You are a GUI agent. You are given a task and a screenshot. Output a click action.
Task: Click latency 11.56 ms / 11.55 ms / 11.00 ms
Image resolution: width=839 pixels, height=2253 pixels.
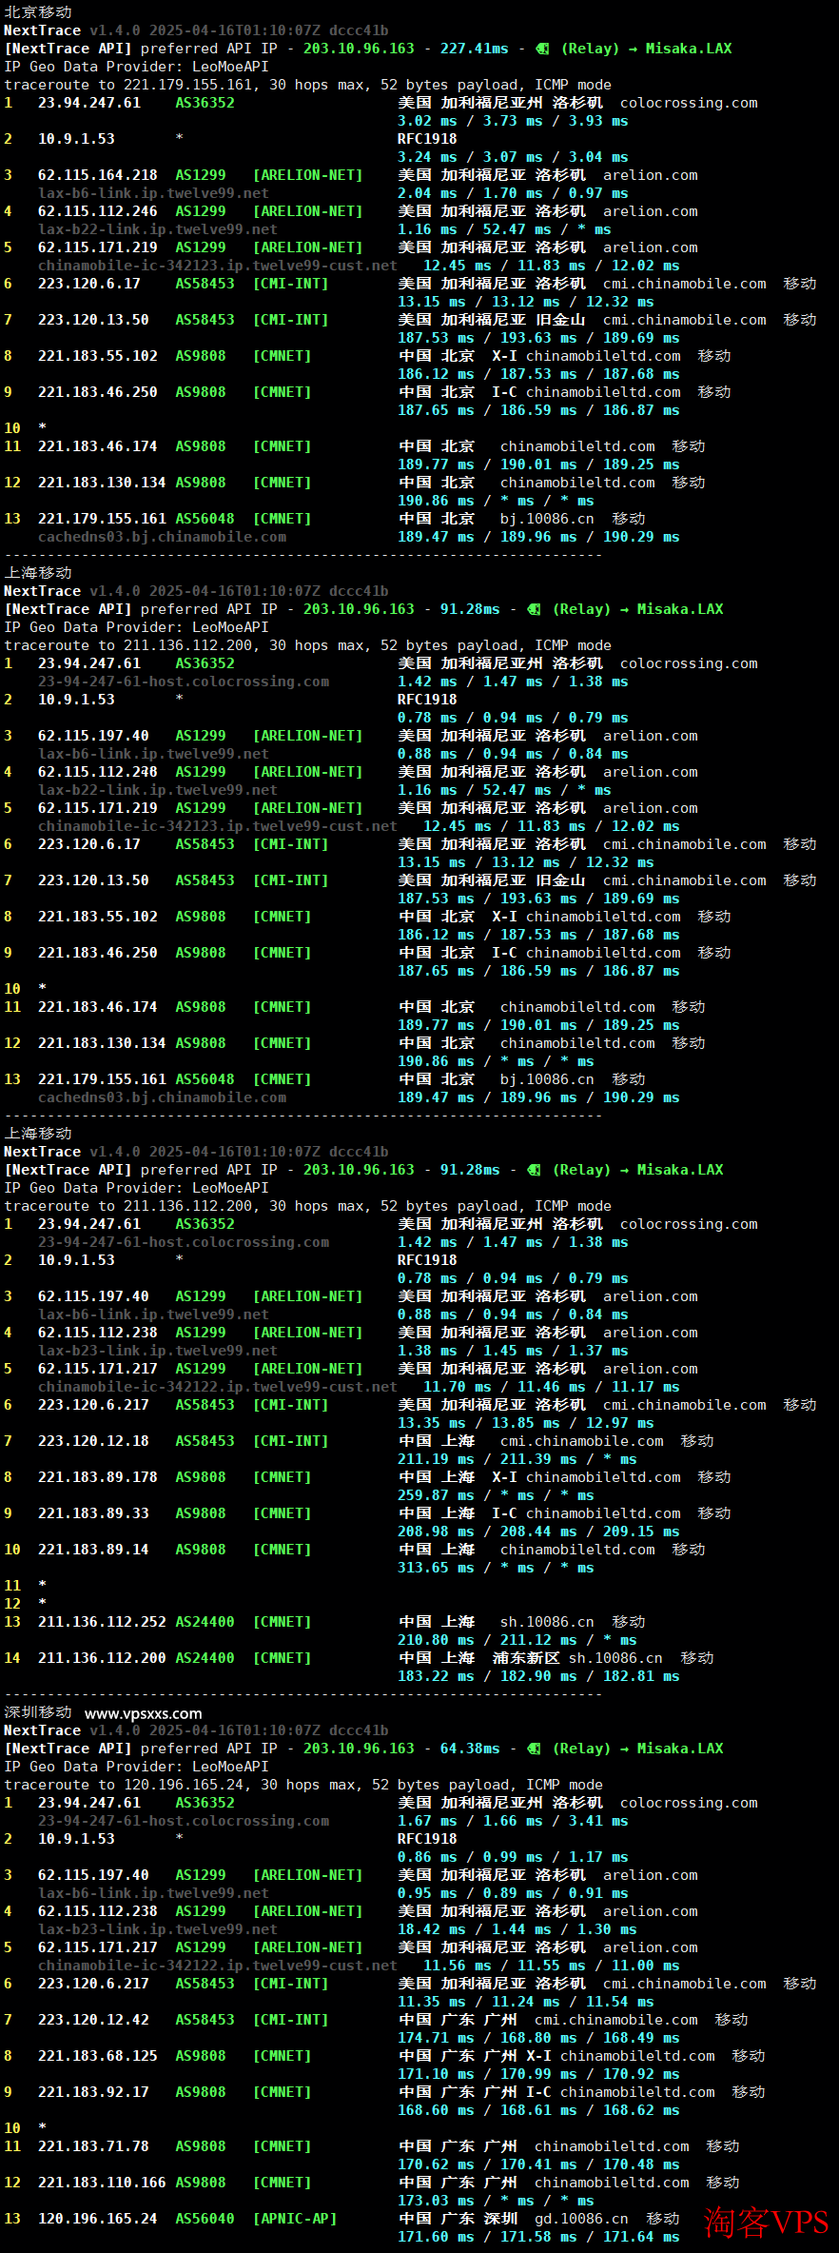click(552, 1966)
